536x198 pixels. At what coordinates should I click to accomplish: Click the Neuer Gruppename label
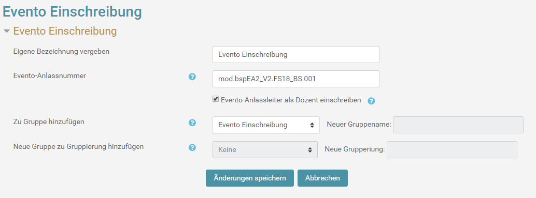click(x=359, y=125)
